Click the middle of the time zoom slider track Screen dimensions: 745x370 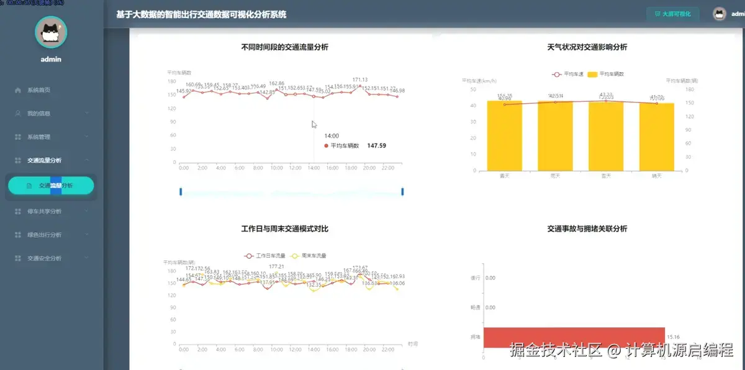pos(292,192)
